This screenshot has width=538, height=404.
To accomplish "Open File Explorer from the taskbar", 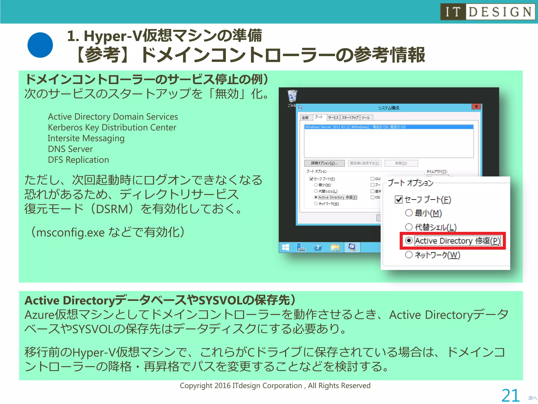I will (335, 248).
